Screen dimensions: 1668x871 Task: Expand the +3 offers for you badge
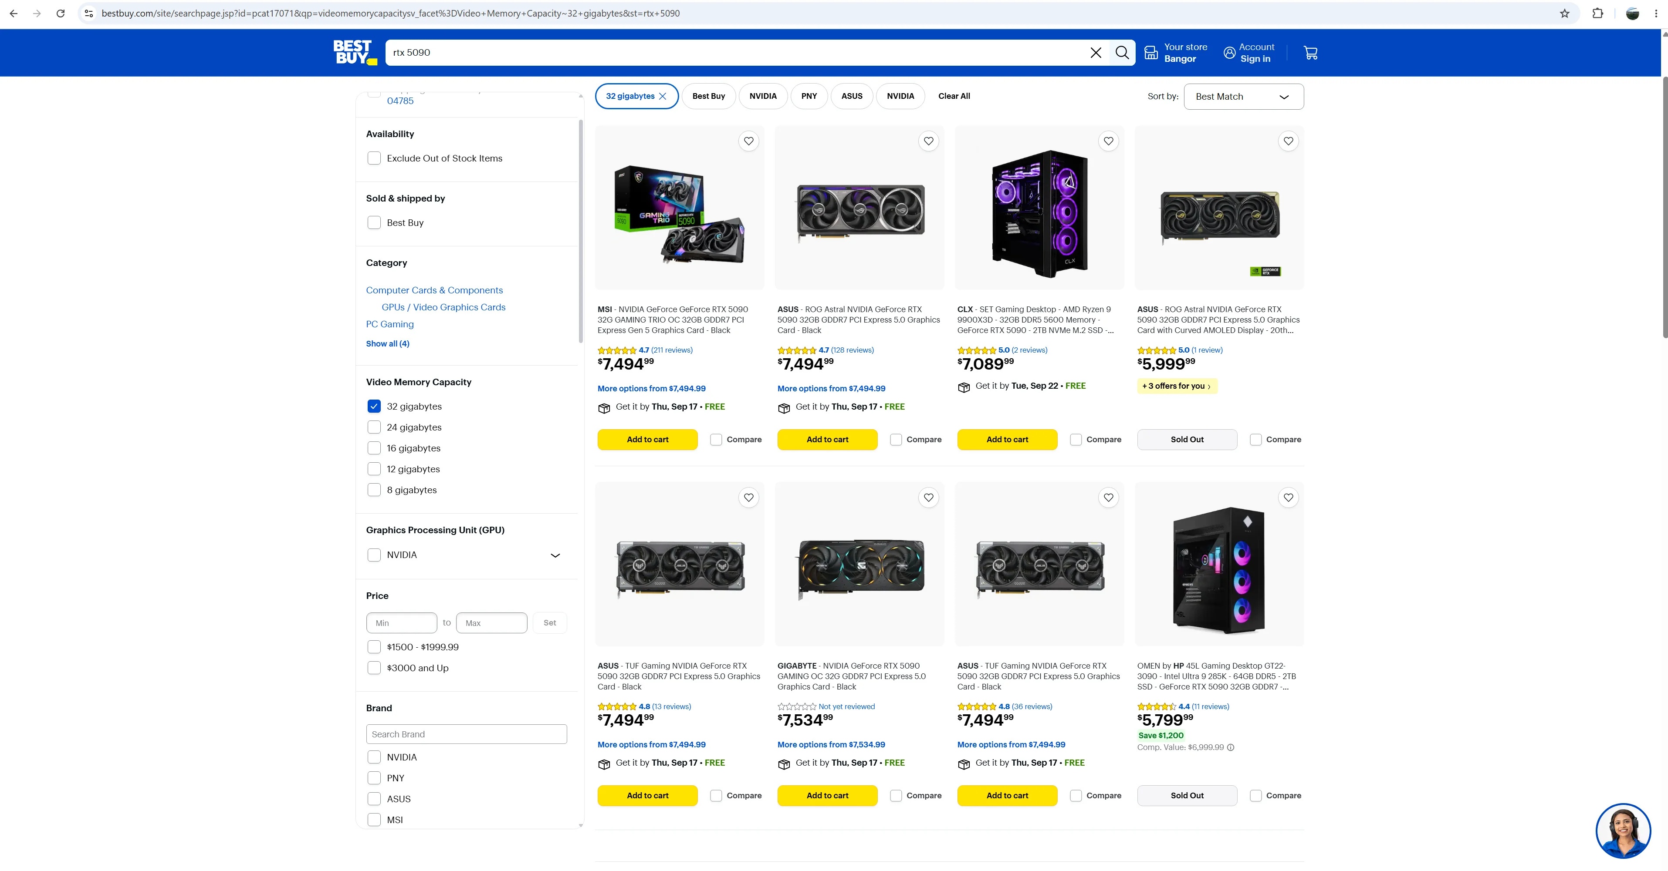click(1177, 387)
